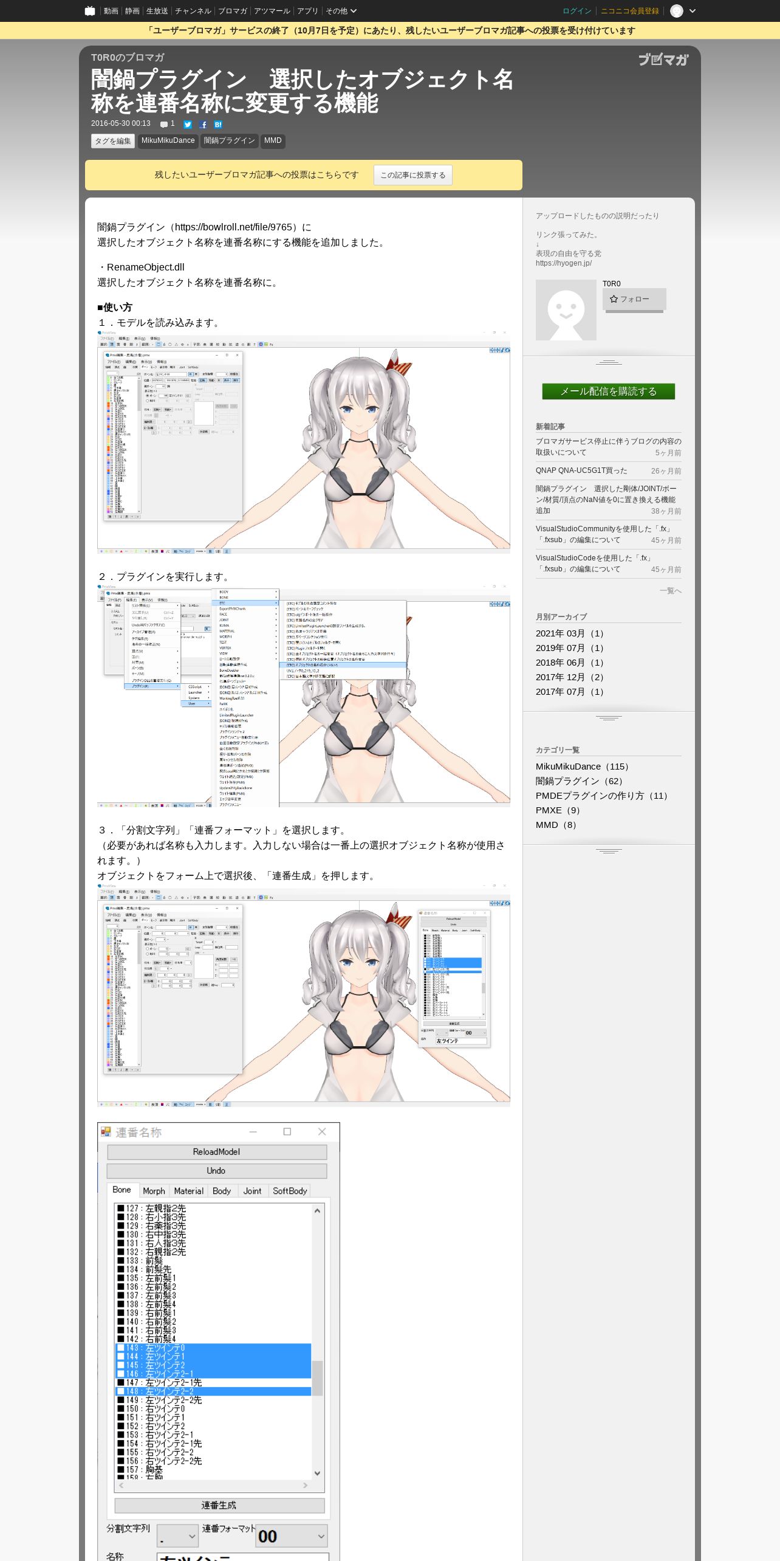Viewport: 780px width, 1561px height.
Task: Switch to the Body tab in the dialog
Action: 222,1191
